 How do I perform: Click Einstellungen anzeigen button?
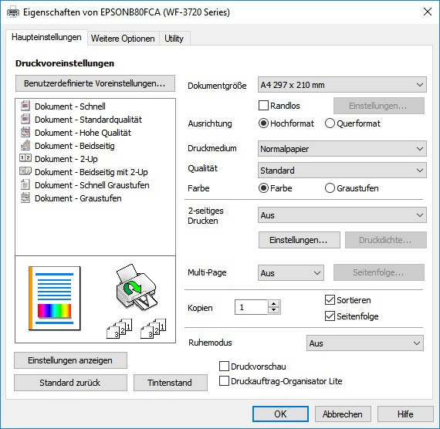(x=70, y=360)
